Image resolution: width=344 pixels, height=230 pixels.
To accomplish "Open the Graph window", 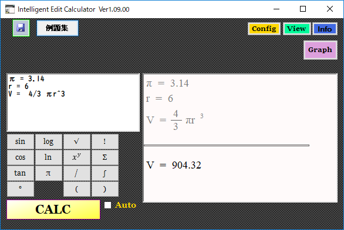I will pos(320,50).
